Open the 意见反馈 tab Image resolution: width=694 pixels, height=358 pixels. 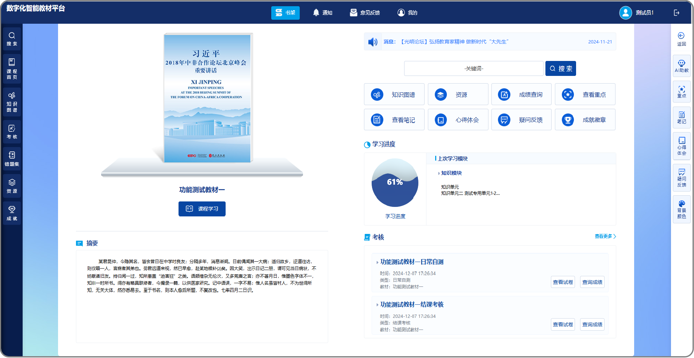coord(365,13)
